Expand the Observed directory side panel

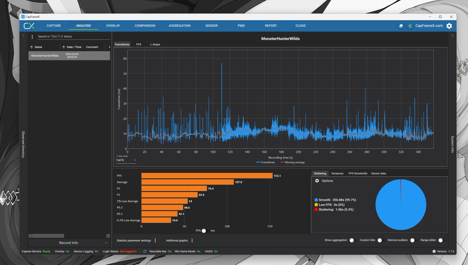click(x=23, y=144)
